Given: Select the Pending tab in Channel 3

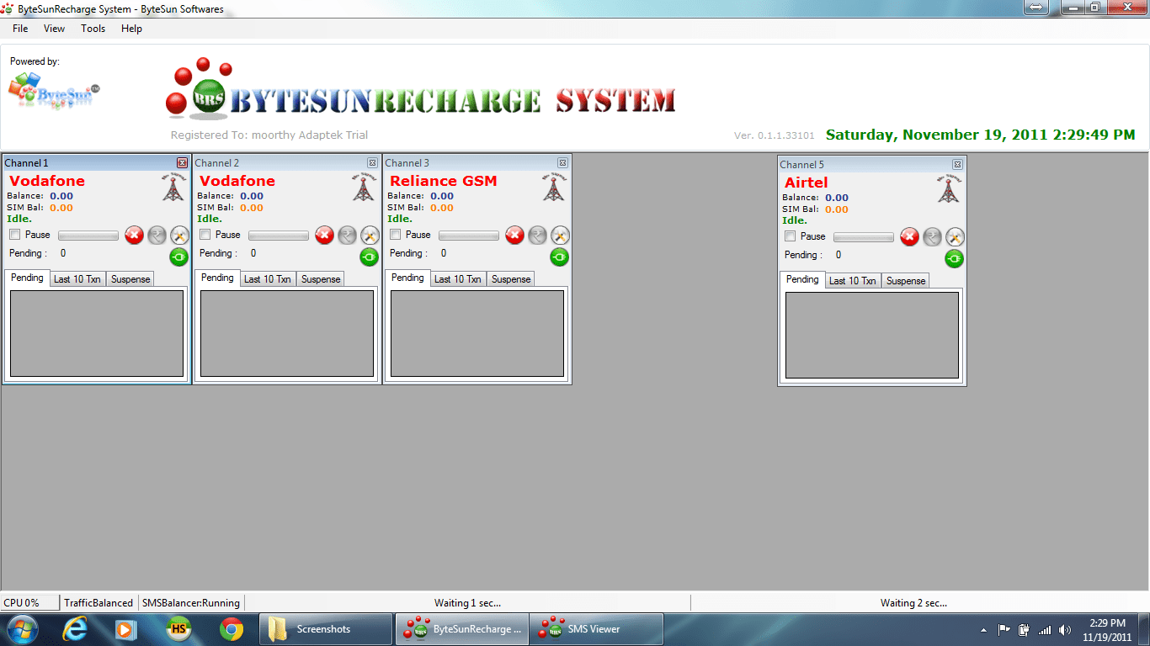Looking at the screenshot, I should point(407,278).
